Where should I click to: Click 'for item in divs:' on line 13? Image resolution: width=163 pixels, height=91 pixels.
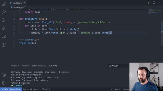(37, 26)
